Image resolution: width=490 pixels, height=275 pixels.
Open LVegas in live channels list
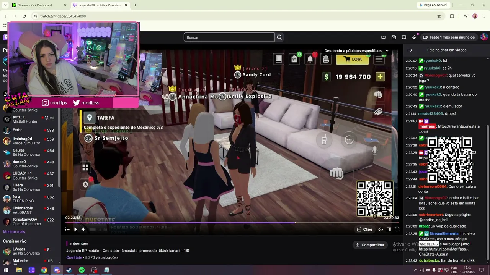[x=31, y=251]
